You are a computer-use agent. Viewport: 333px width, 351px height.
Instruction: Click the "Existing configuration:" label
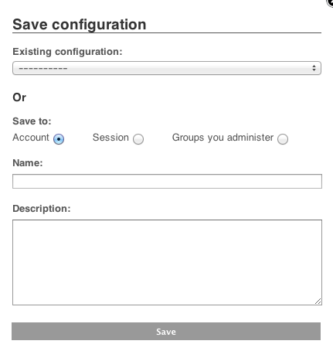pos(67,52)
